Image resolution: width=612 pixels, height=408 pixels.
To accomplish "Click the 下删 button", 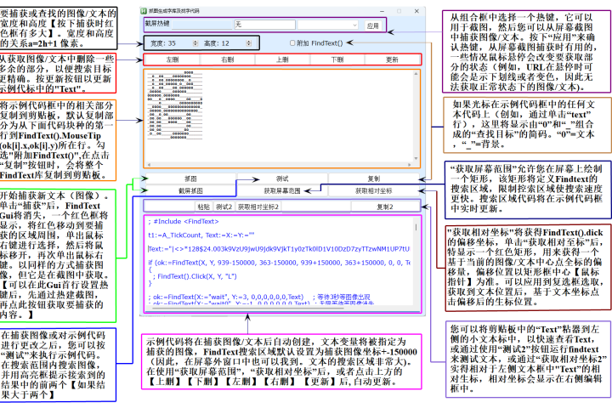I will pyautogui.click(x=337, y=59).
